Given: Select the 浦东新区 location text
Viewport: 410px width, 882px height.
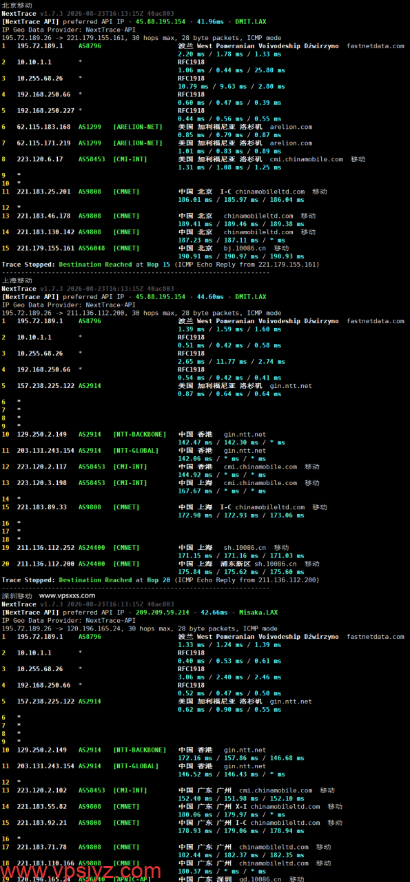Looking at the screenshot, I should (x=235, y=564).
